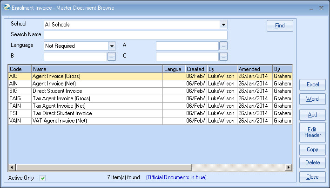Sort by the Name column header
330x188 pixels.
[97, 69]
